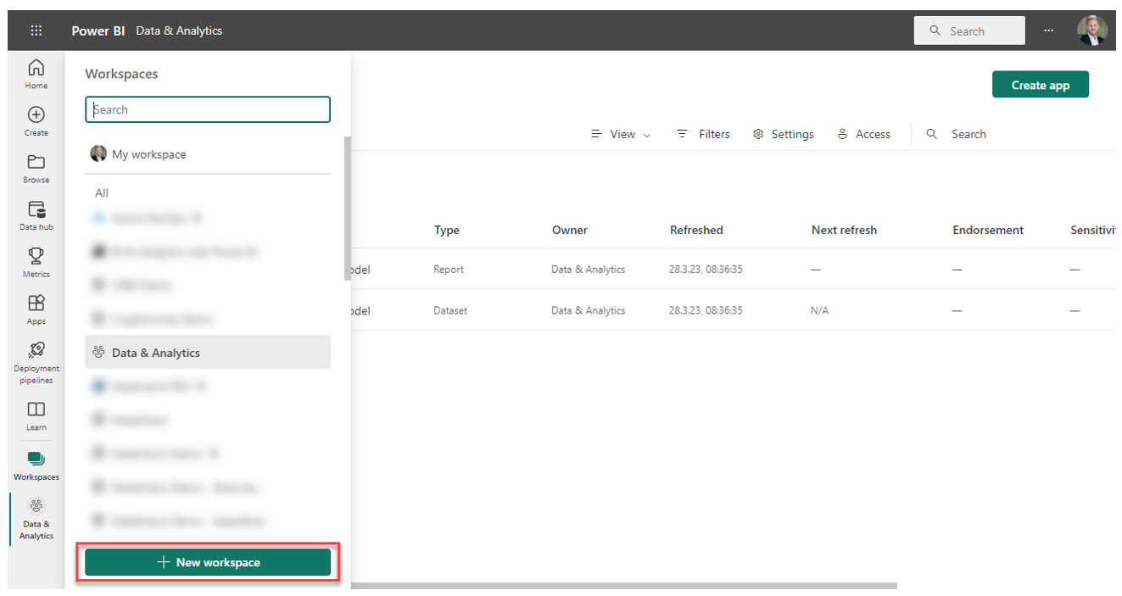This screenshot has width=1122, height=596.
Task: Click the Settings gear icon
Action: tap(758, 134)
